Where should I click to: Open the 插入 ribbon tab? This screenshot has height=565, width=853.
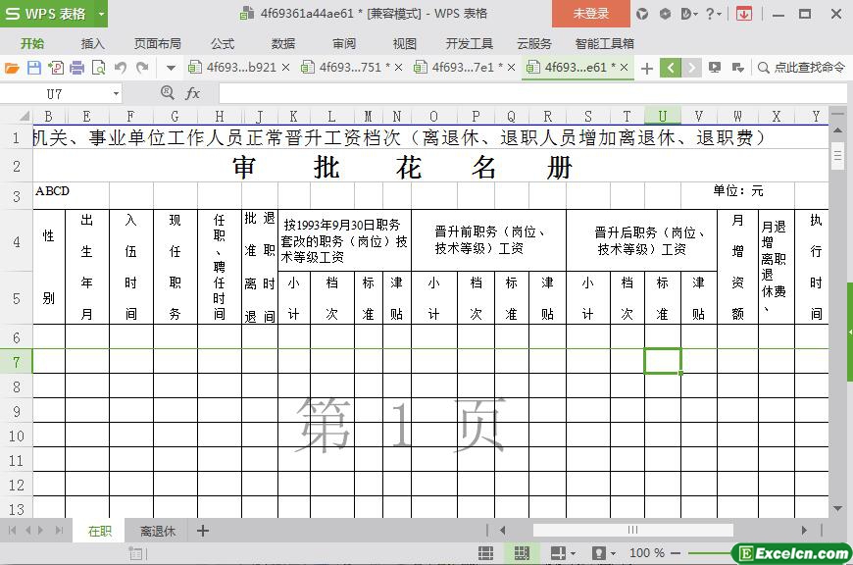92,44
